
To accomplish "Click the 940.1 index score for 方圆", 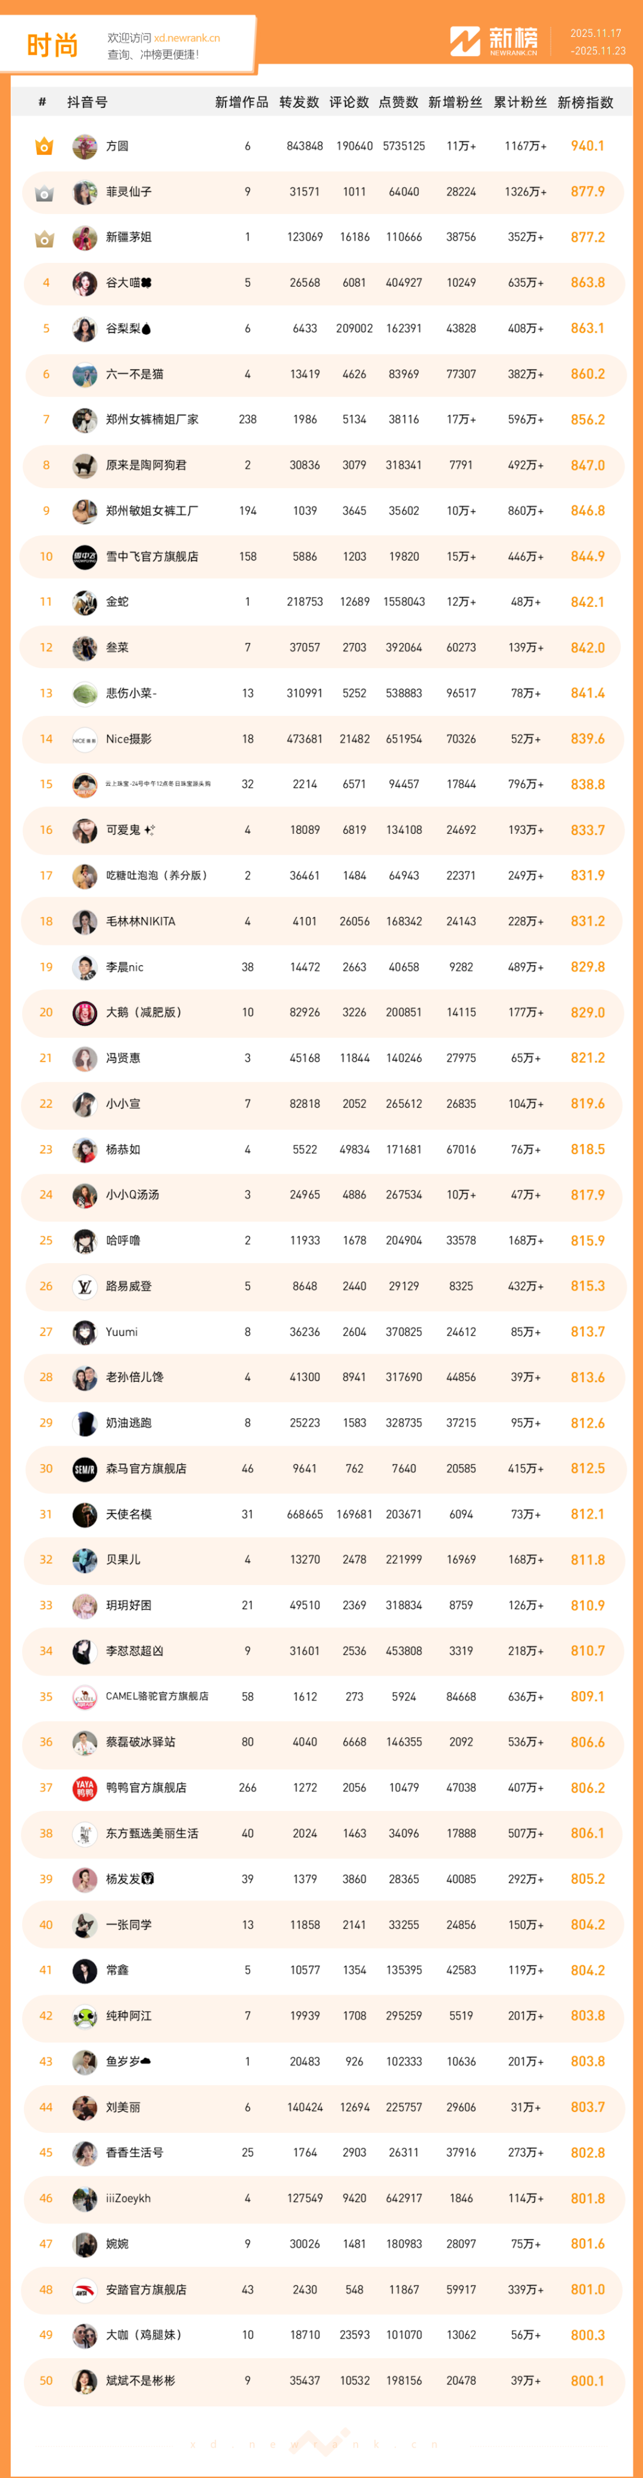I will tap(587, 146).
